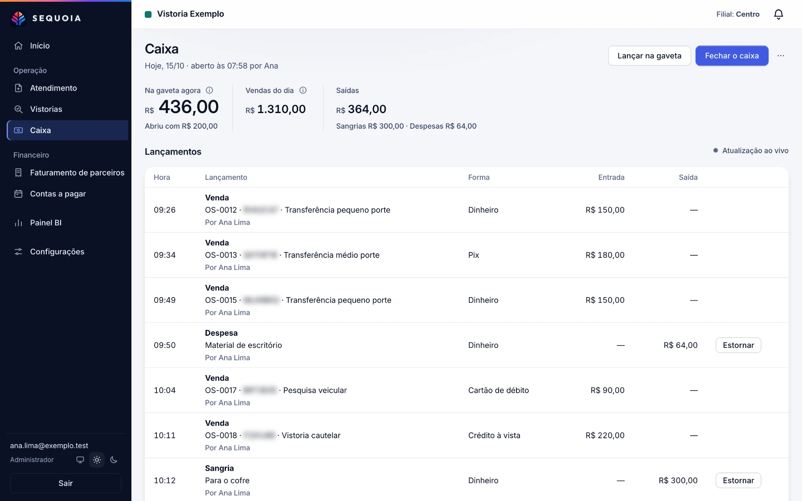802x501 pixels.
Task: Open notifications bell icon
Action: [x=778, y=14]
